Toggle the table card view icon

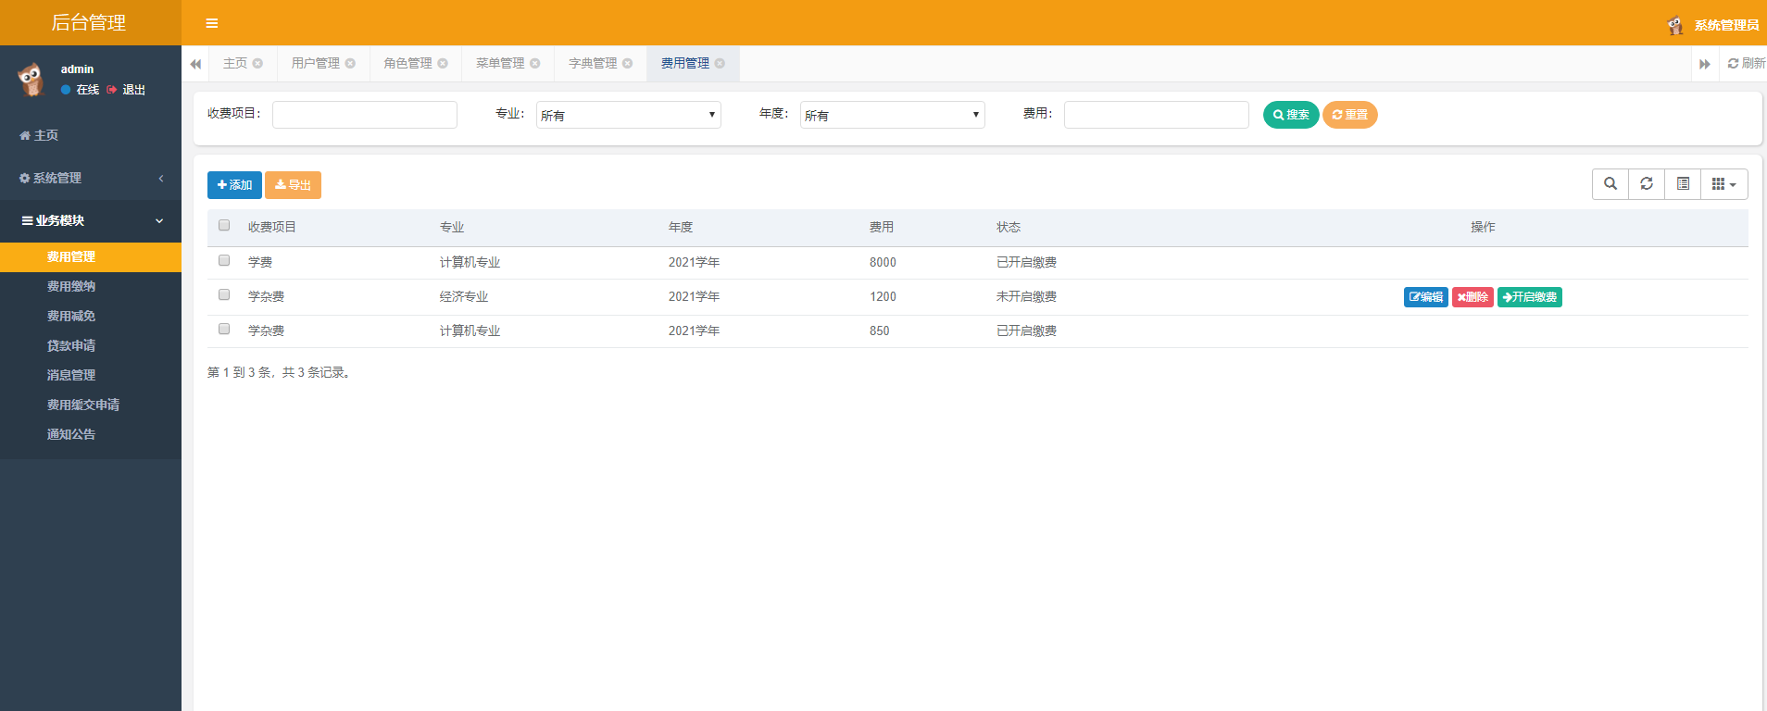[x=1683, y=184]
